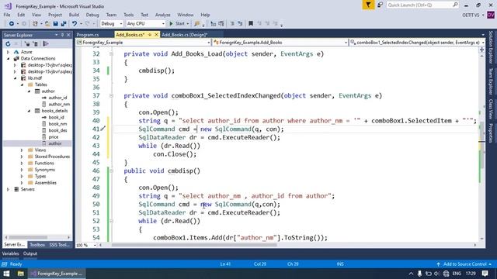
Task: Open File Explorer from the taskbar
Action: tap(21, 274)
